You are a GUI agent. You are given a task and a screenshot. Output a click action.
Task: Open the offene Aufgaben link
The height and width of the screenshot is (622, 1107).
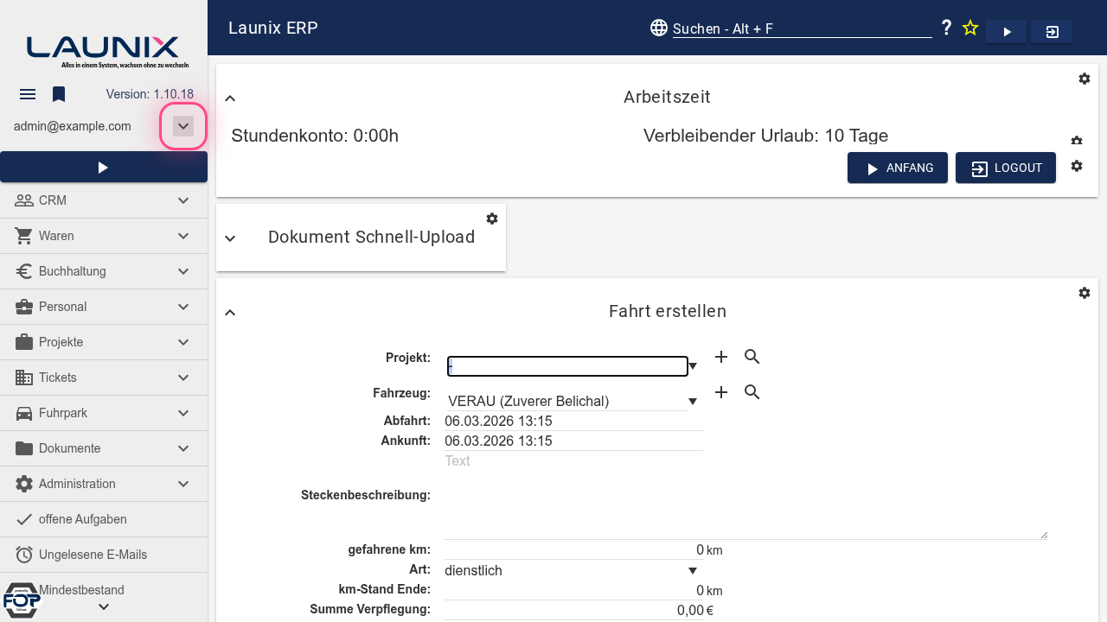83,519
